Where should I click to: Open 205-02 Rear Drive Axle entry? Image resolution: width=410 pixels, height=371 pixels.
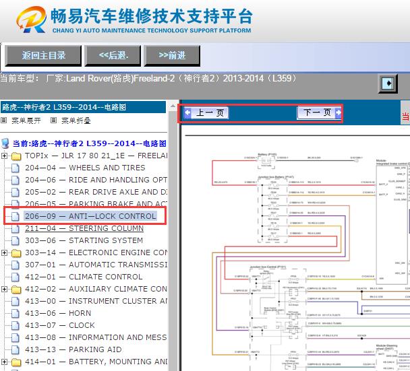(x=96, y=192)
